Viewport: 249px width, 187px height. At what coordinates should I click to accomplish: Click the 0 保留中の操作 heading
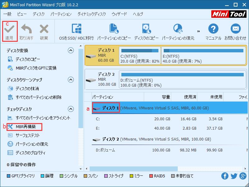point(21,165)
